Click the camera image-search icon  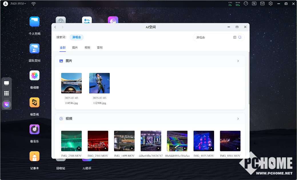[x=235, y=37]
